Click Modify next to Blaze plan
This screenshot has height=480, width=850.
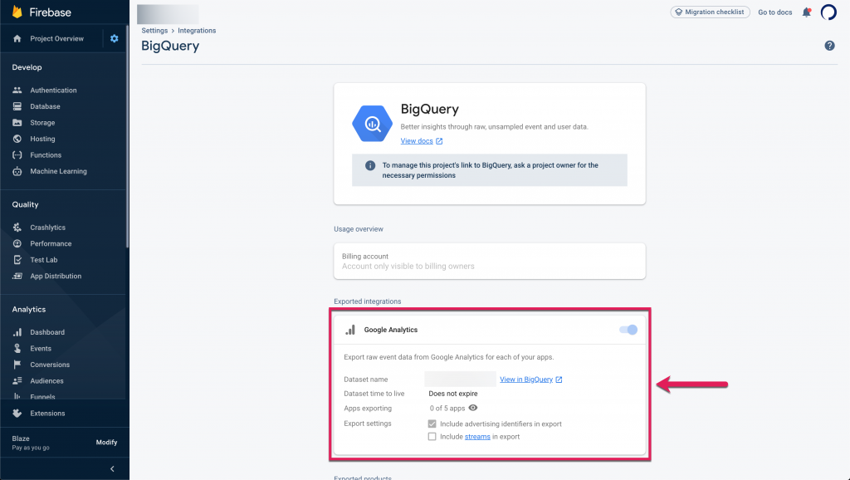click(106, 443)
